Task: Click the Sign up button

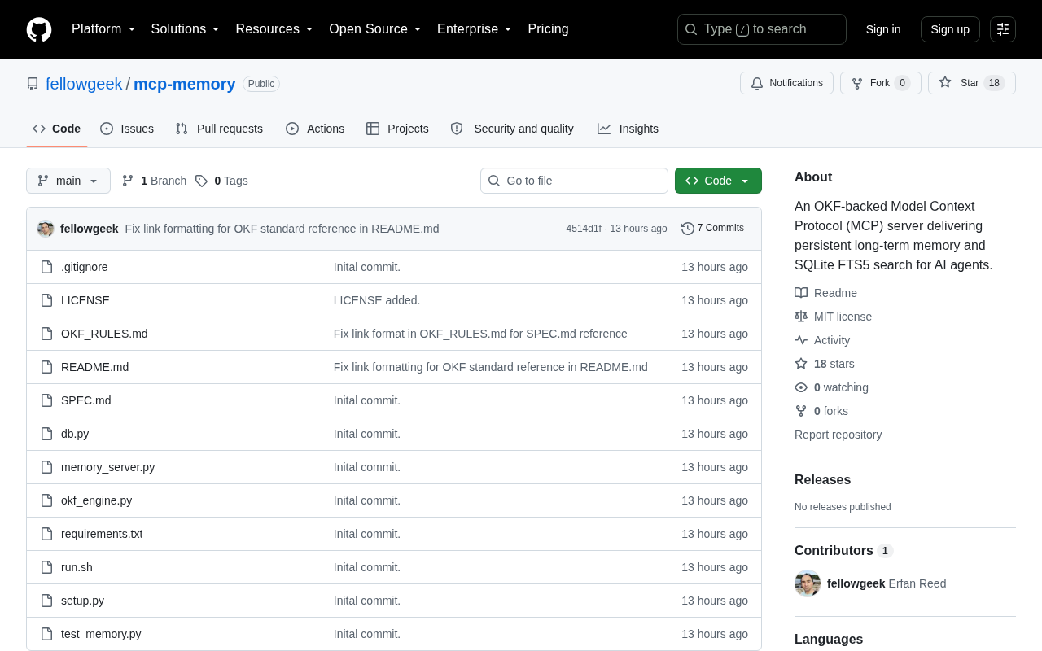Action: (x=950, y=29)
